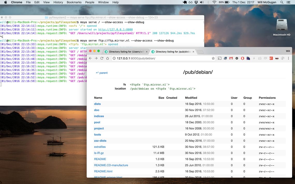Open http://127.0.0.1:8000 link in terminal
This screenshot has height=184, width=295.
pos(115,29)
